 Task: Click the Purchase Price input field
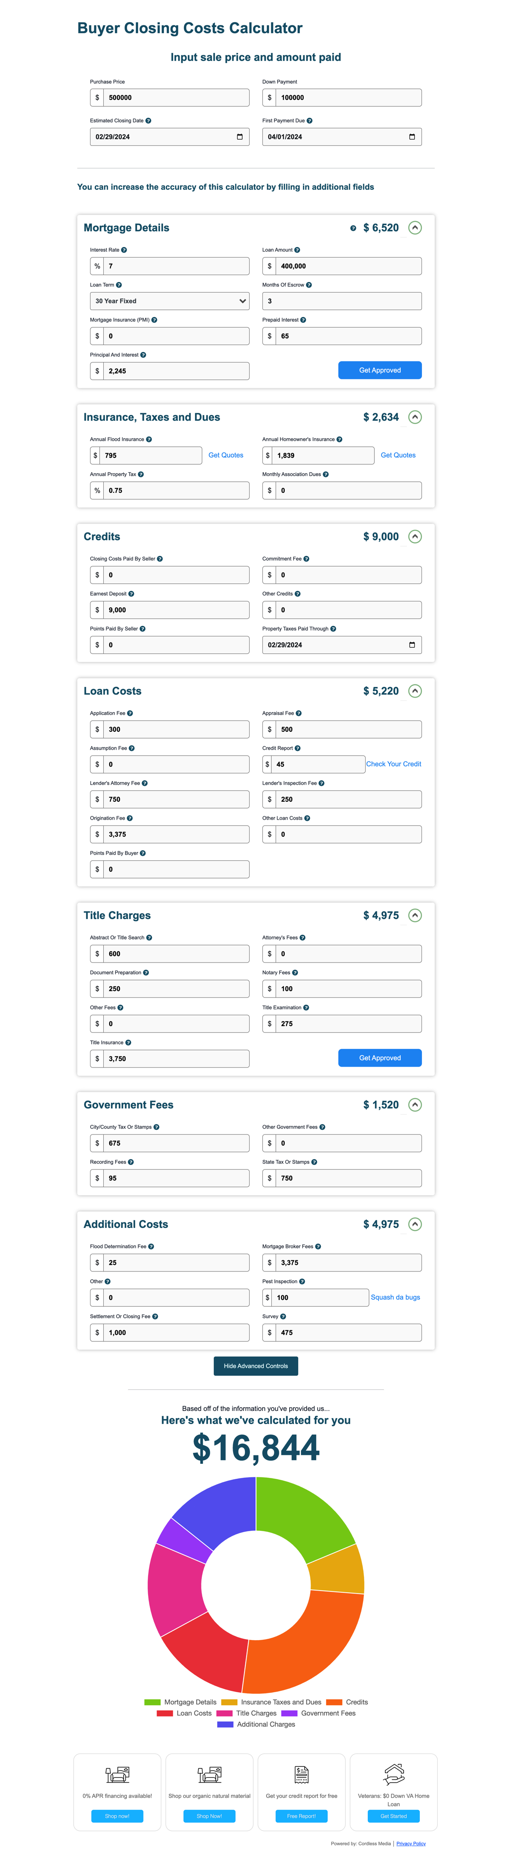coord(176,98)
